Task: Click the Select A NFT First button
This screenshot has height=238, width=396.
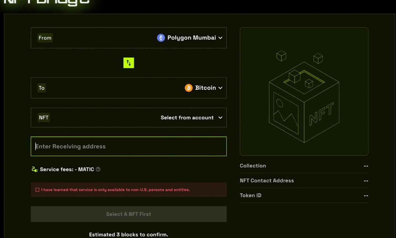Action: point(129,214)
